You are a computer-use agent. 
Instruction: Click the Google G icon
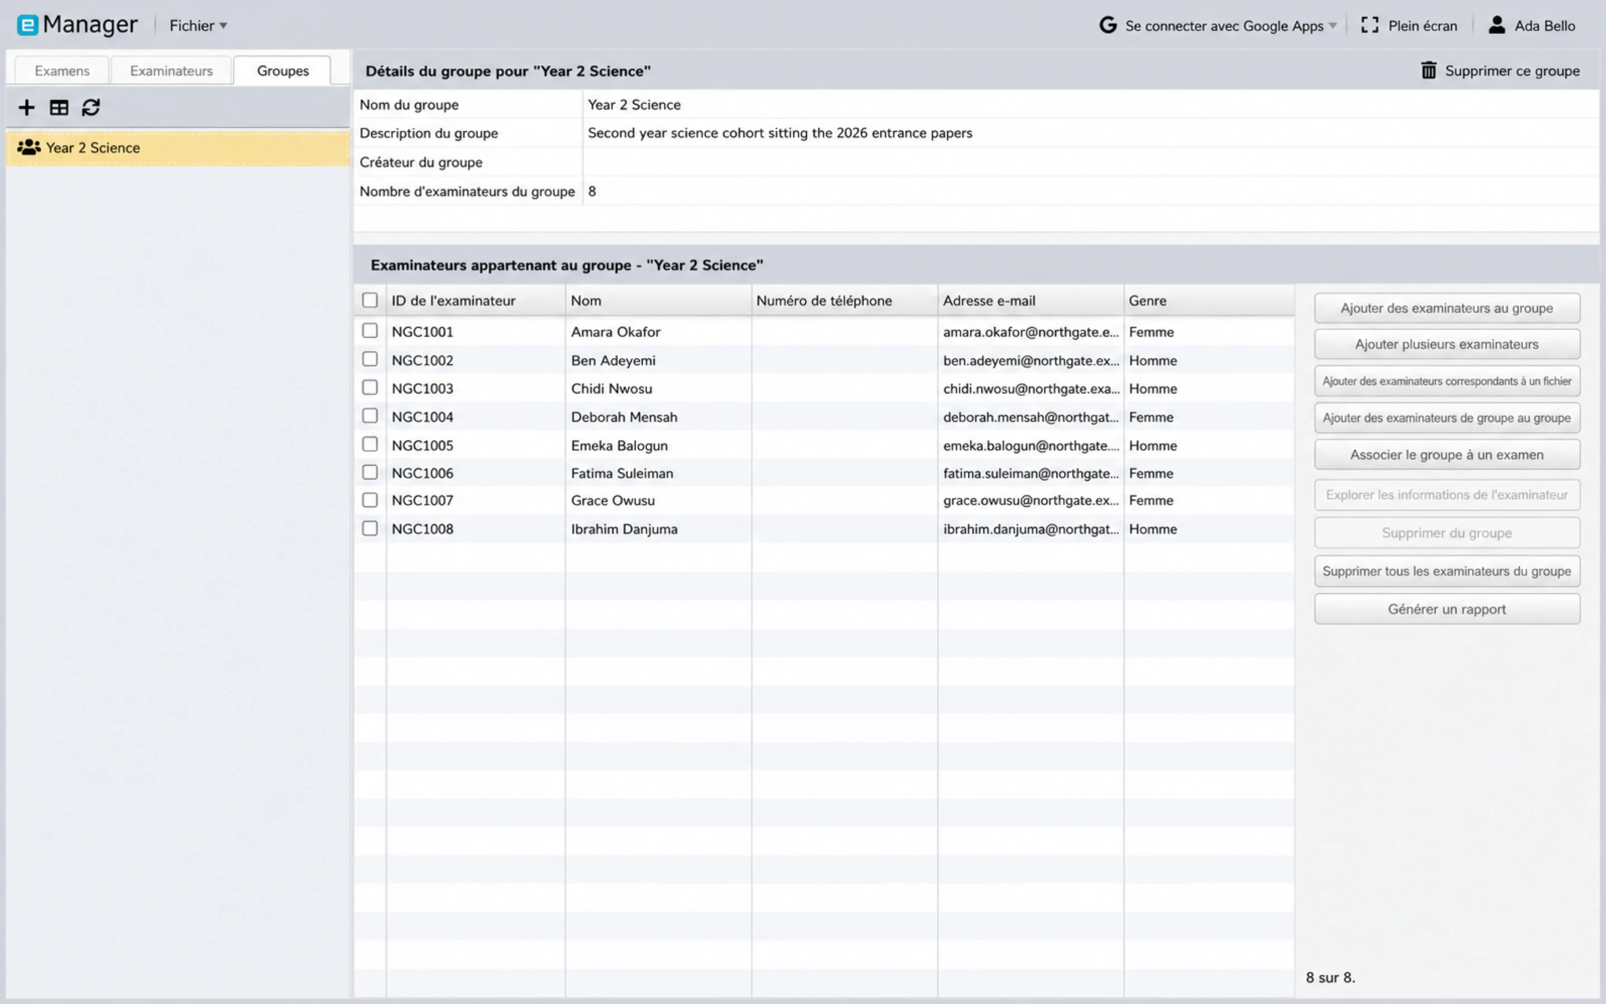coord(1107,25)
